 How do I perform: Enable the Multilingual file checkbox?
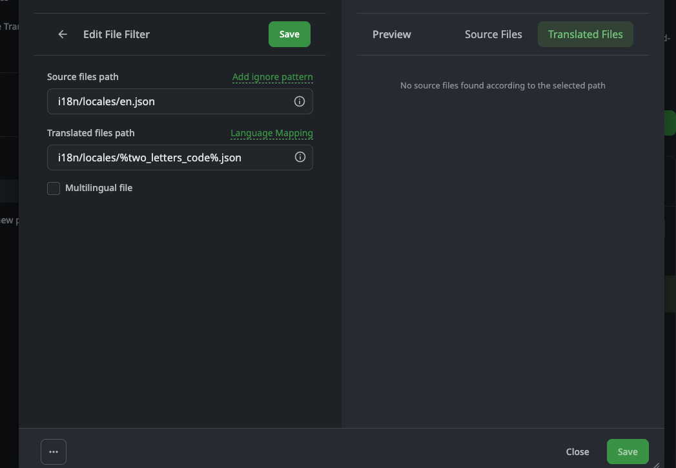[54, 188]
